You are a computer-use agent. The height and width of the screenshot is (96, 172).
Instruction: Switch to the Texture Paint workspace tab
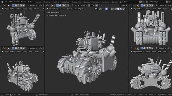click(76, 2)
